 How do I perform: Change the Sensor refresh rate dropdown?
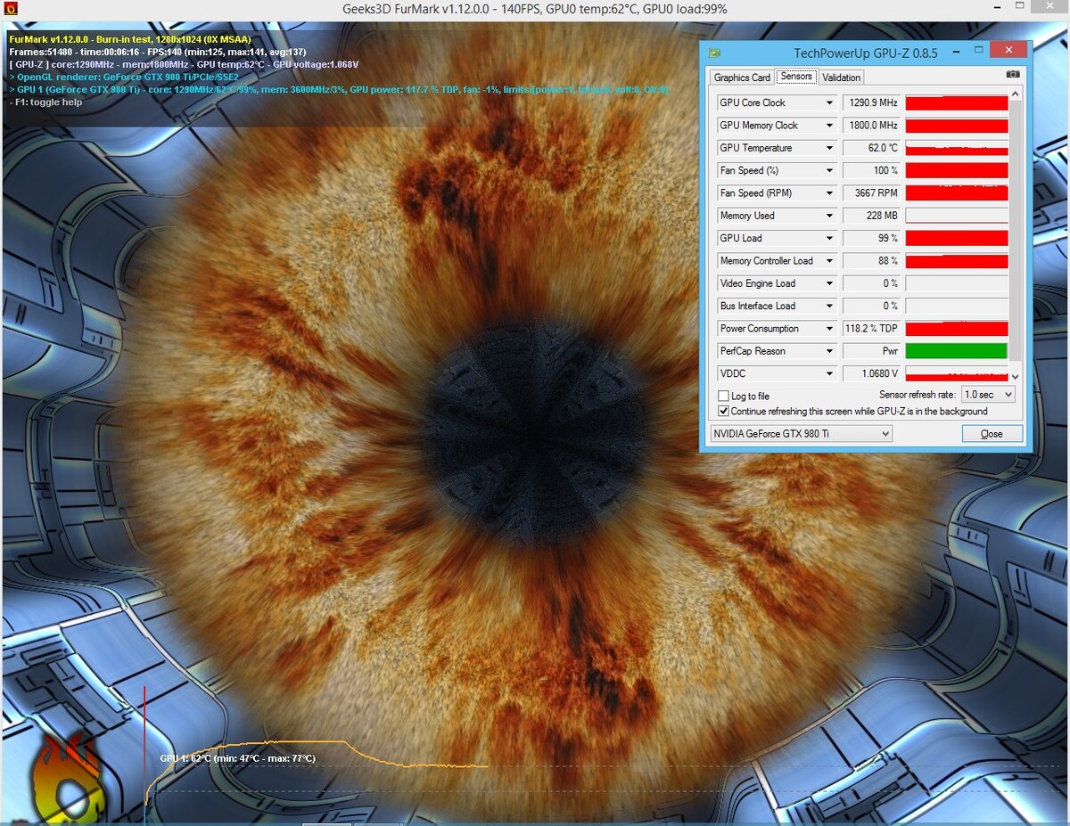988,395
